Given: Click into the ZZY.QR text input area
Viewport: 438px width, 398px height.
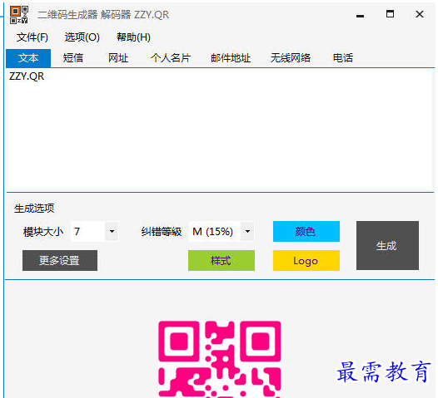Looking at the screenshot, I should pyautogui.click(x=220, y=130).
